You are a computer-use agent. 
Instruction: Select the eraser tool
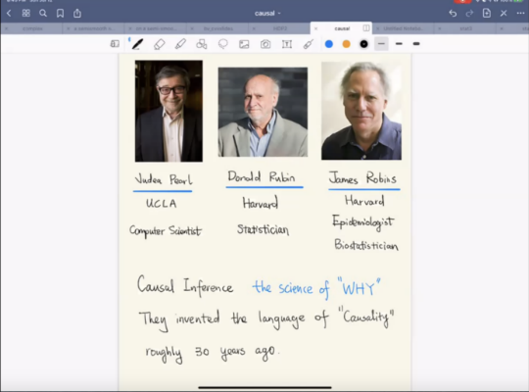click(x=159, y=44)
